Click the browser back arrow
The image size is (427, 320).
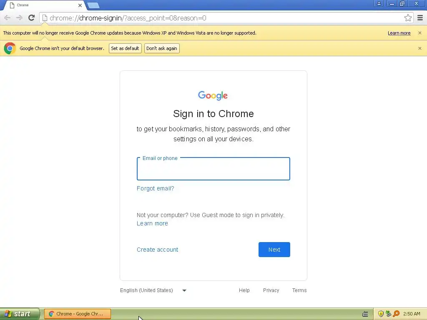click(x=8, y=18)
